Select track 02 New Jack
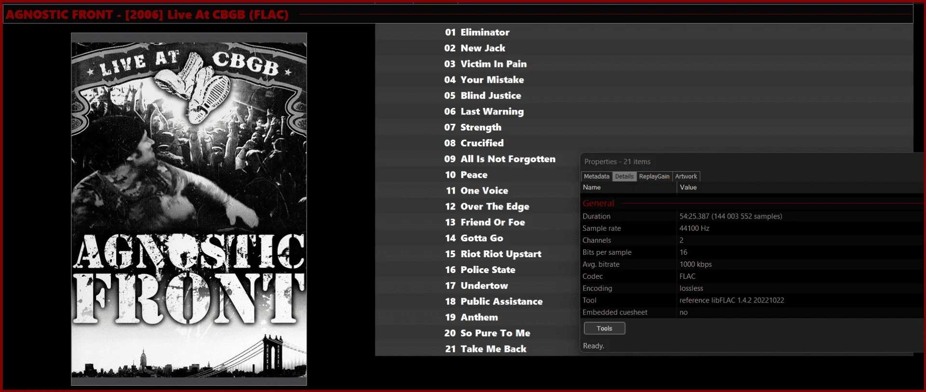926x392 pixels. click(475, 48)
